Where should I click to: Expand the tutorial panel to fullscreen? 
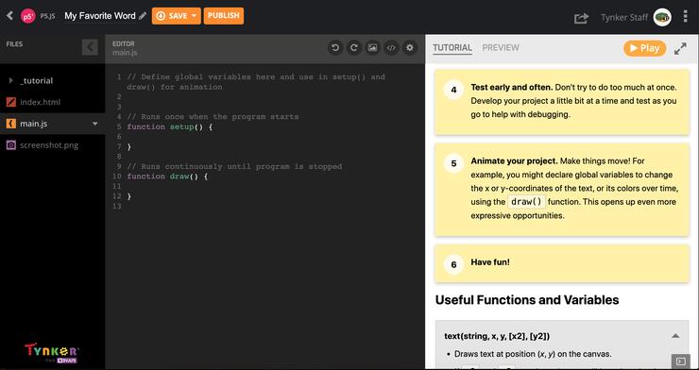click(x=680, y=48)
